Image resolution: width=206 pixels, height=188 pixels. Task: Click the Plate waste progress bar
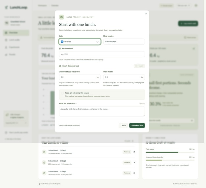pos(170,152)
